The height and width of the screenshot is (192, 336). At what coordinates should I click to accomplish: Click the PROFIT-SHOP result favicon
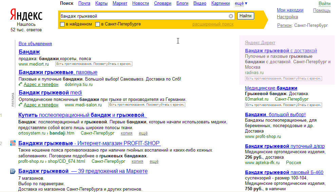point(13,143)
